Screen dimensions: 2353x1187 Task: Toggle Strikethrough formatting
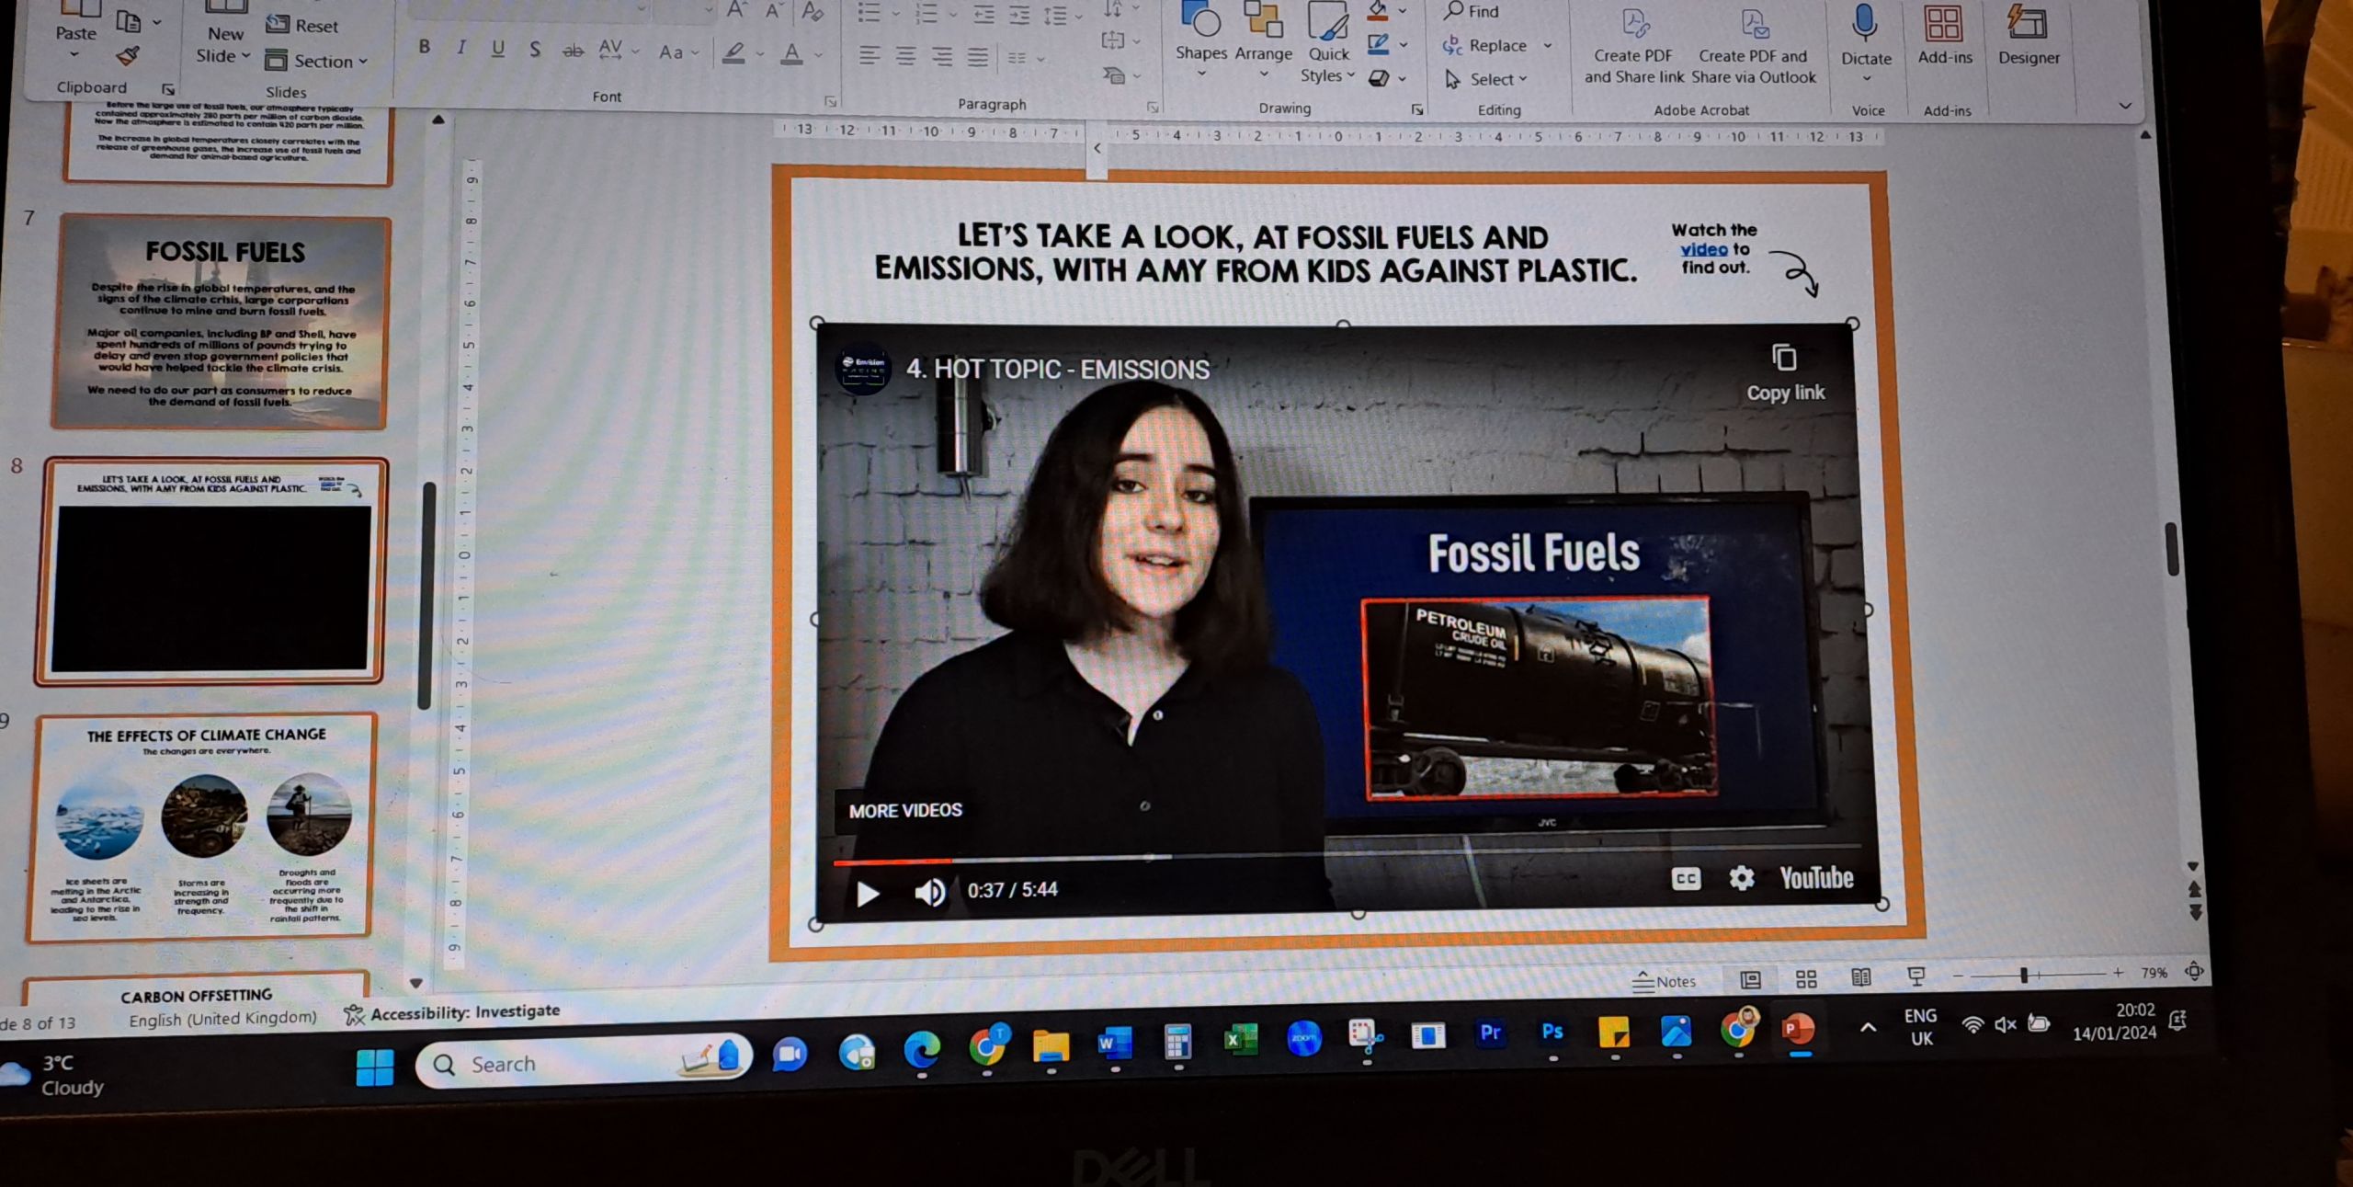click(x=573, y=51)
